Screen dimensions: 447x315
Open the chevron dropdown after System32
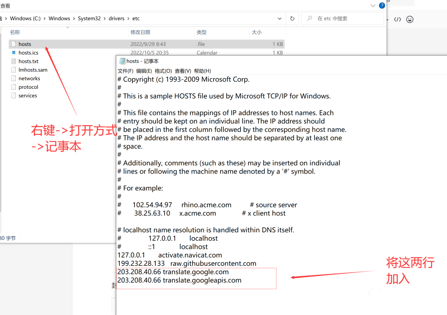105,19
